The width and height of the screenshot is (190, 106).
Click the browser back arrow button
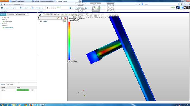2,4
